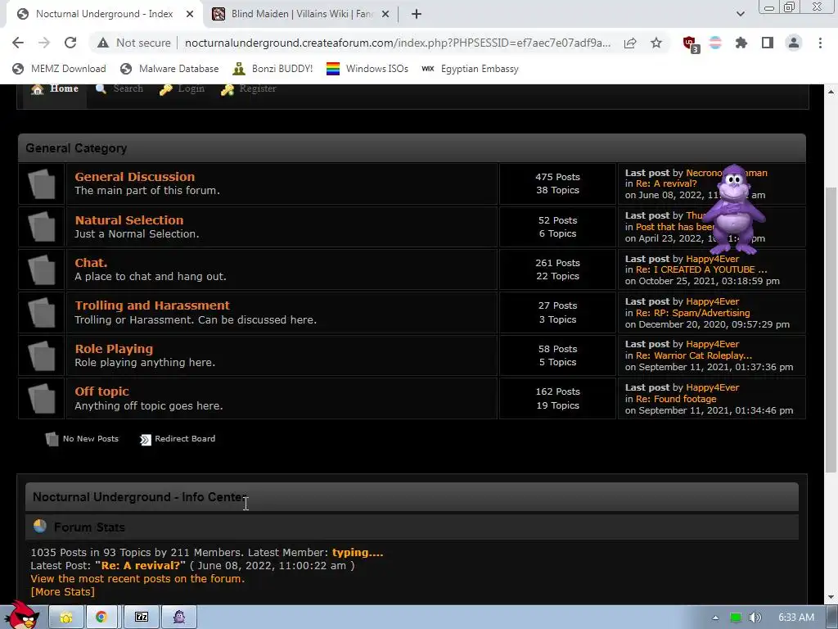Viewport: 838px width, 629px height.
Task: Open the Chrome three-dot menu
Action: pos(820,43)
